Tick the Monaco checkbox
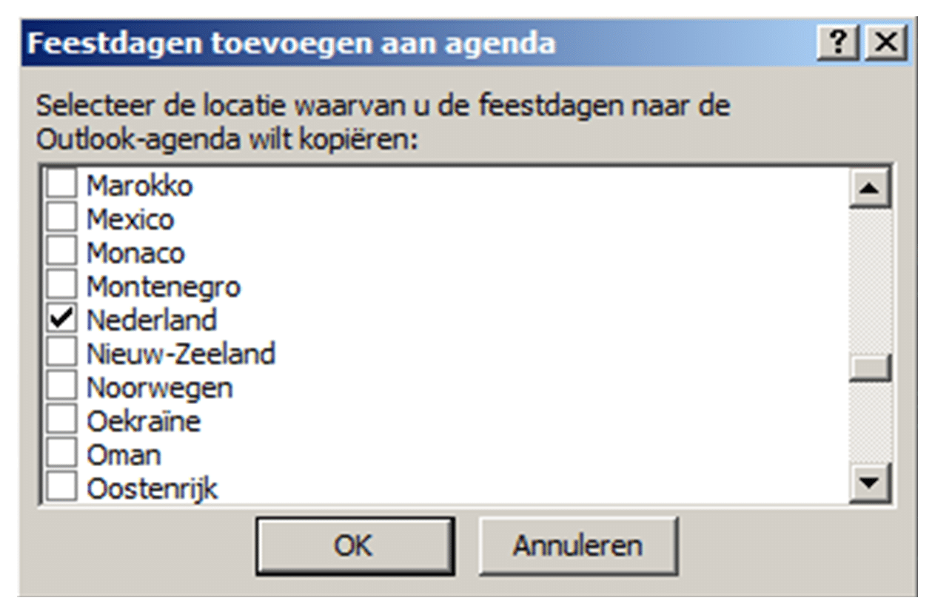Image resolution: width=935 pixels, height=612 pixels. [62, 252]
